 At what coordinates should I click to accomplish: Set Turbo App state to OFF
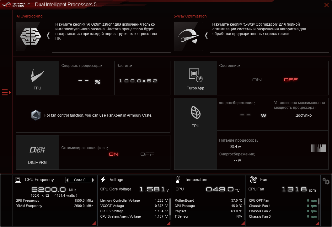[x=291, y=80]
